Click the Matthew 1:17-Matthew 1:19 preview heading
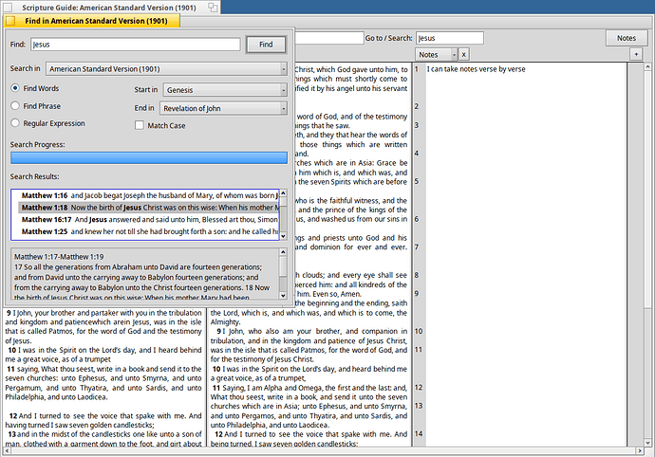Viewport: 655px width, 457px height. click(x=59, y=257)
